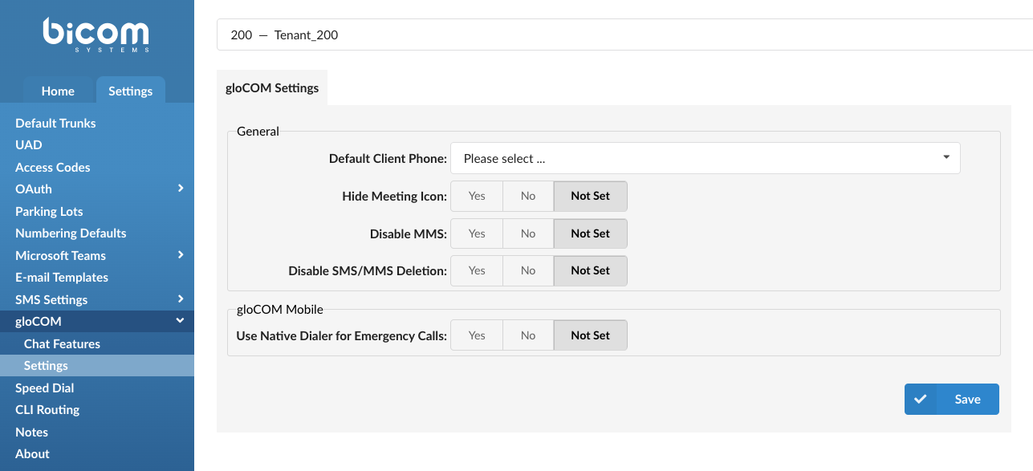This screenshot has width=1033, height=471.
Task: Open the gloCOM Settings tab
Action: tap(272, 88)
